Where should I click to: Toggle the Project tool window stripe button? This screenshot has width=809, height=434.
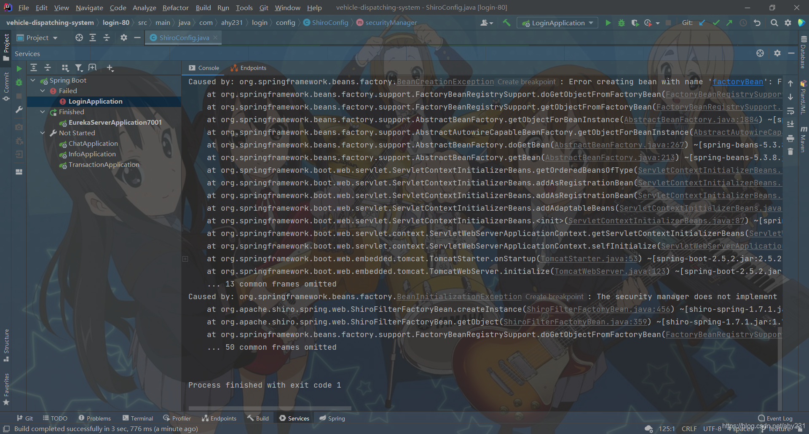pyautogui.click(x=6, y=47)
